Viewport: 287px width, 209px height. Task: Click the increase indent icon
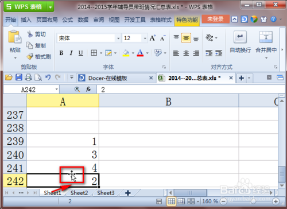(219, 53)
